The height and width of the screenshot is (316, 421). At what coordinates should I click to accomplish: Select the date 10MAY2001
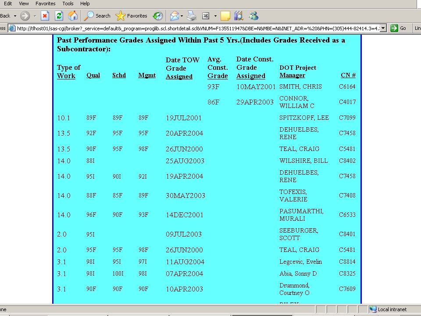pyautogui.click(x=256, y=87)
